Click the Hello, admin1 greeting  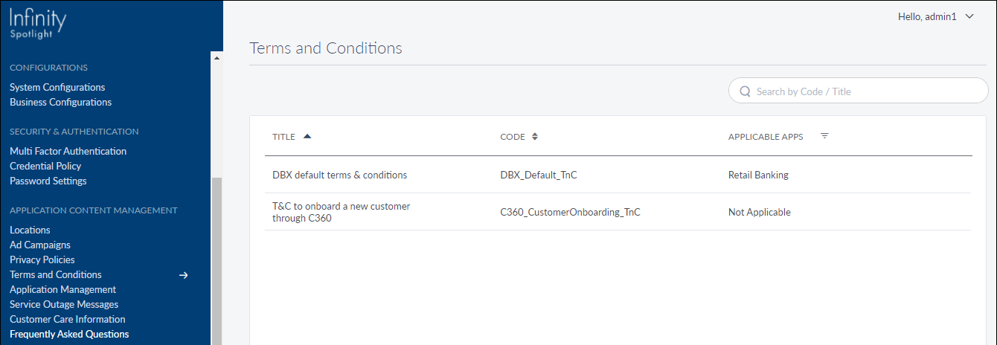(x=926, y=16)
